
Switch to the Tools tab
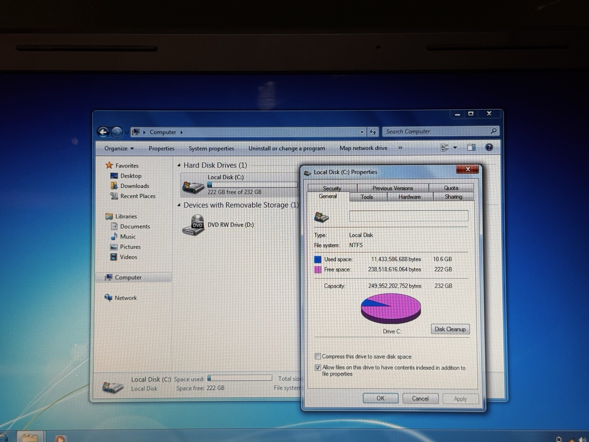[367, 197]
